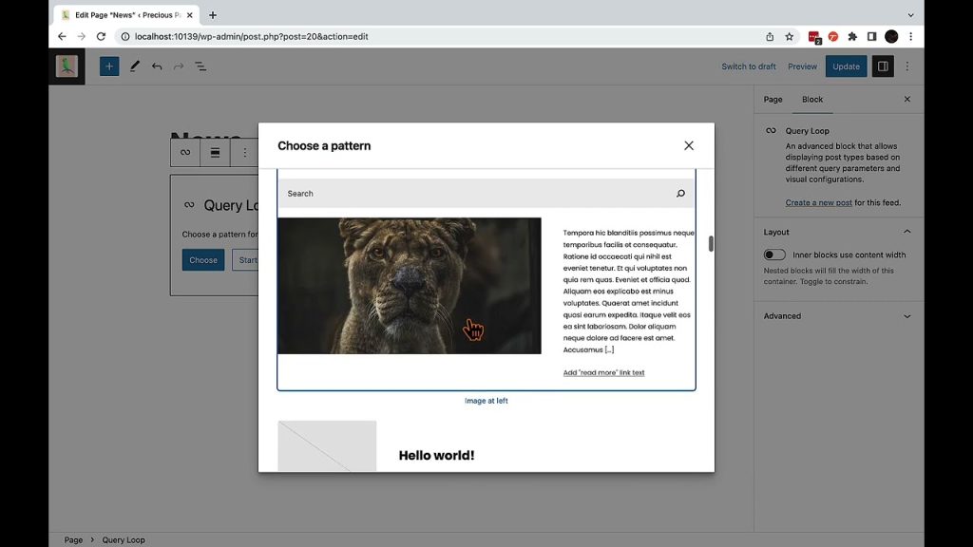Click the Query Loop block type icon

coord(185,152)
